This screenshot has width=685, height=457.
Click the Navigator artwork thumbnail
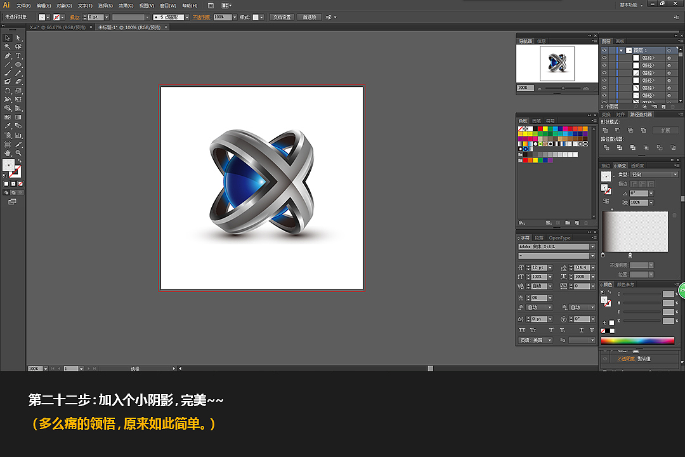pyautogui.click(x=557, y=63)
